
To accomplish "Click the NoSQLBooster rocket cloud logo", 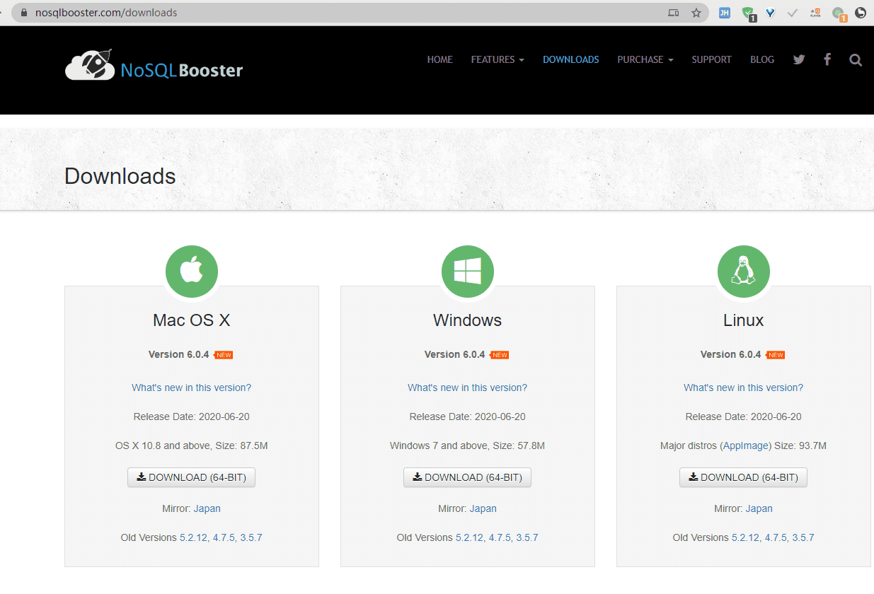I will [90, 65].
